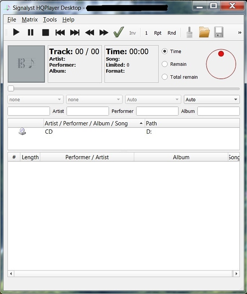This screenshot has height=294, width=247.
Task: Open the active 'Auto' dropdown on right
Action: click(212, 100)
